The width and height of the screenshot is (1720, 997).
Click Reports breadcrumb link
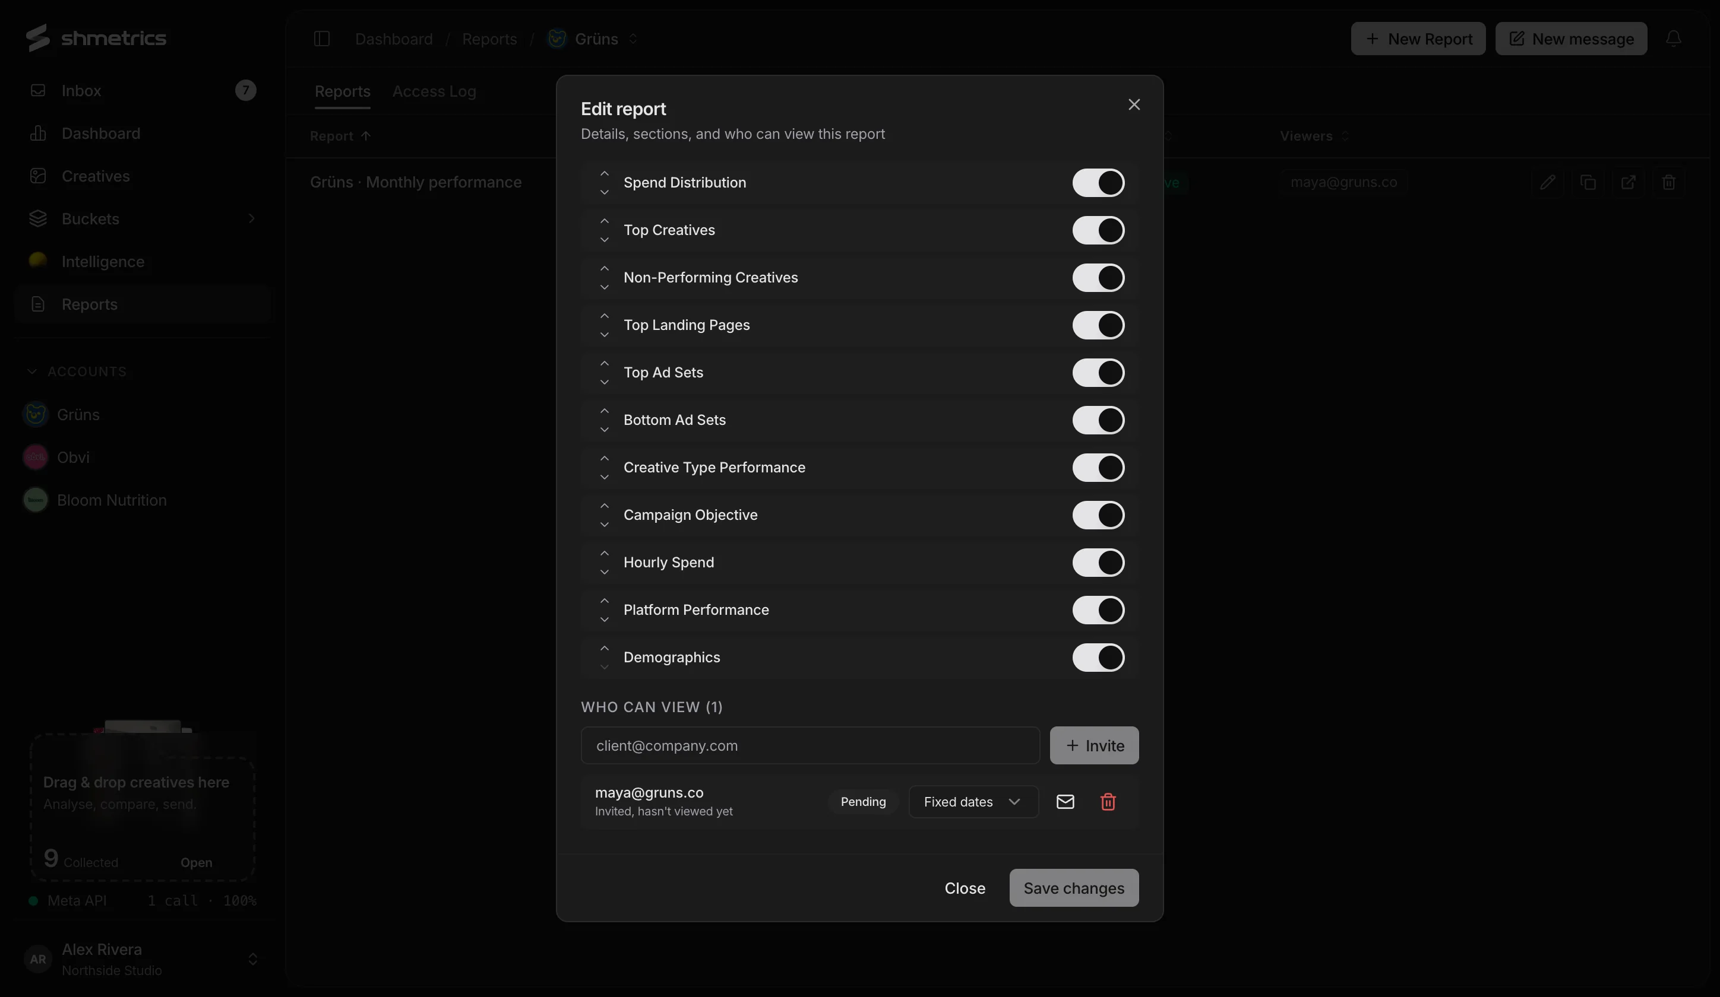click(489, 39)
